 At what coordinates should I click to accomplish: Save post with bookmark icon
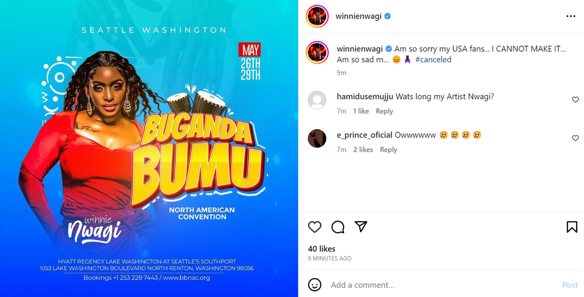click(x=572, y=227)
